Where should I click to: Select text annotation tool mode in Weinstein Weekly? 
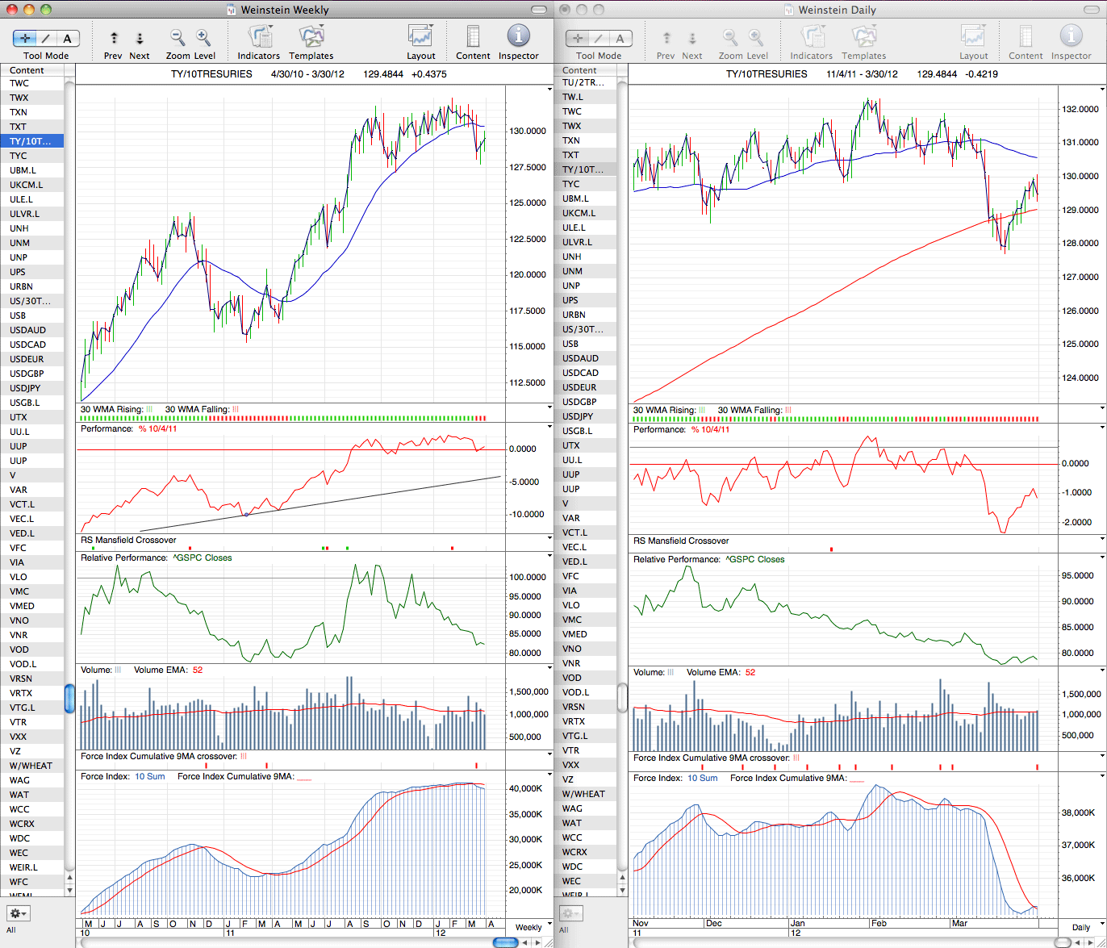click(67, 38)
